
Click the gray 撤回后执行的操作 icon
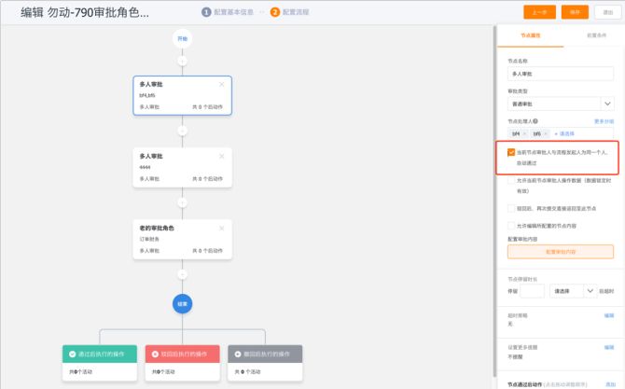click(236, 354)
